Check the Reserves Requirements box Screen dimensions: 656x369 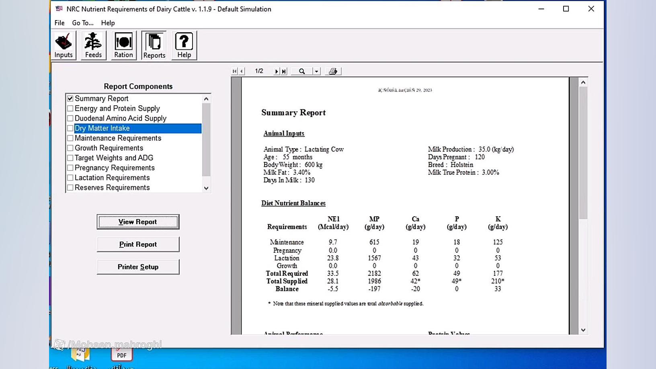70,188
